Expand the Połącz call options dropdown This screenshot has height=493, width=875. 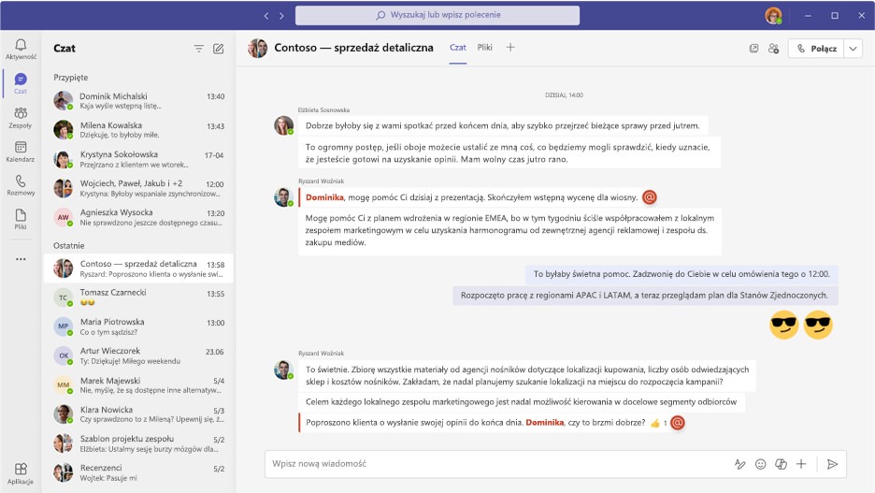853,49
